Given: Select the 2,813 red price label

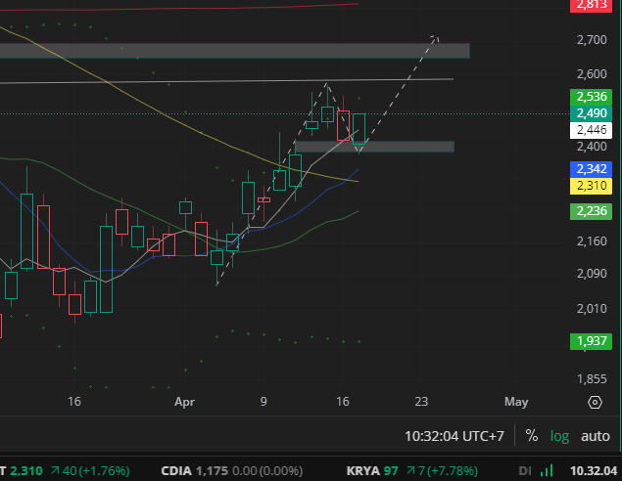Looking at the screenshot, I should click(x=591, y=5).
